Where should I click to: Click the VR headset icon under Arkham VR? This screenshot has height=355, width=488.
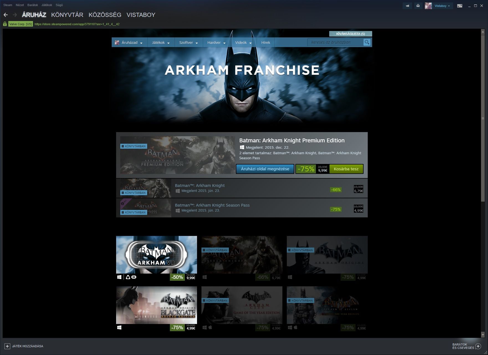134,277
